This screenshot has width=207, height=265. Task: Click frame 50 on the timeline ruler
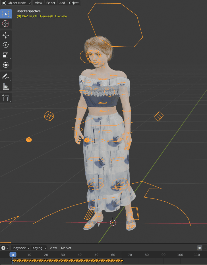tap(96, 255)
